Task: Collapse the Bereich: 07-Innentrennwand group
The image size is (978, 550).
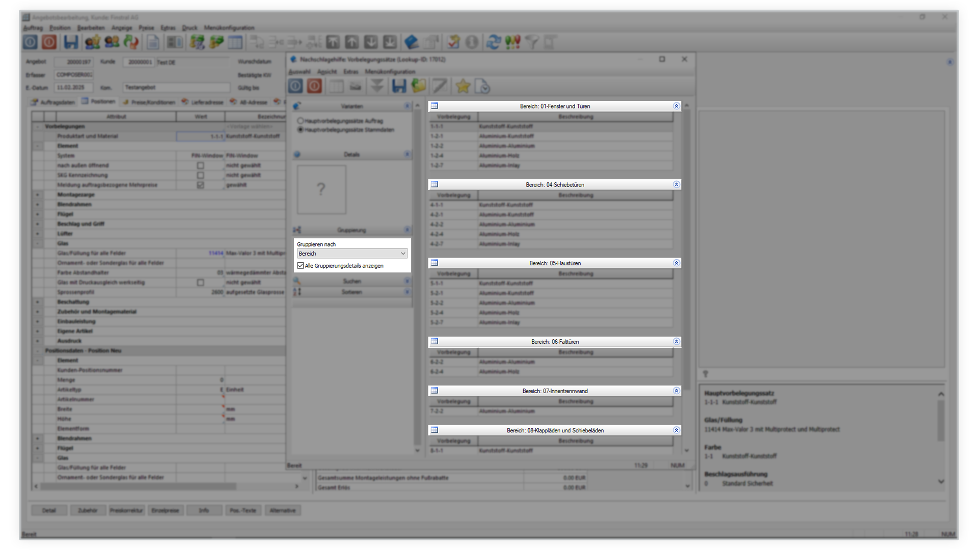Action: click(676, 391)
